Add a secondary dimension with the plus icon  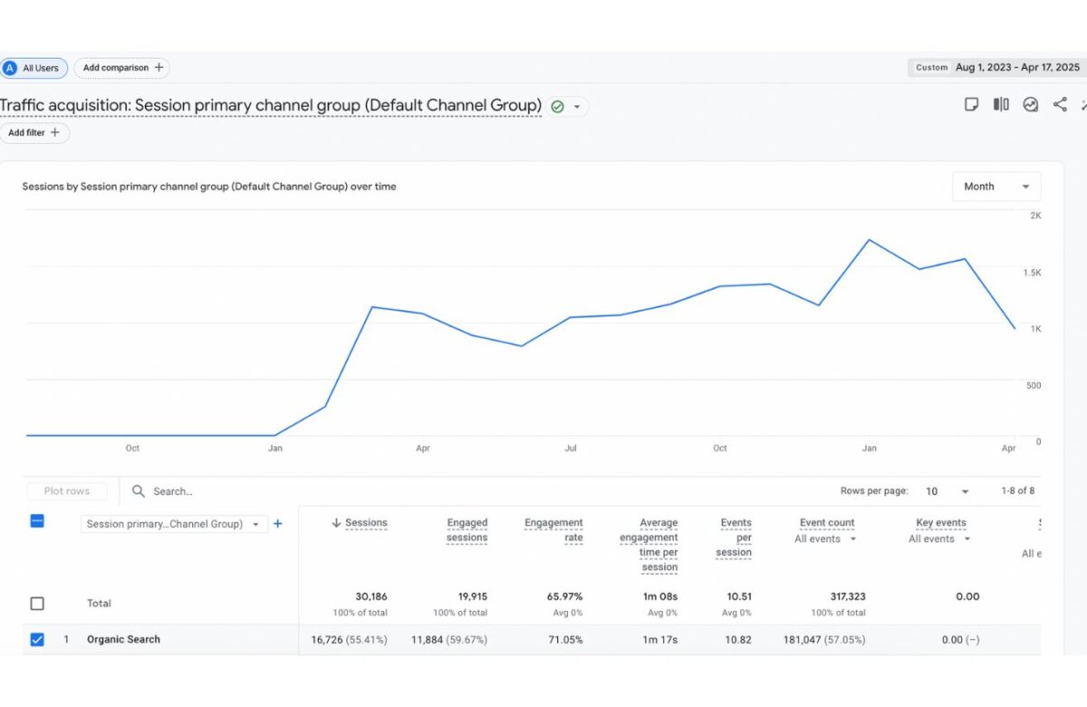pos(278,523)
